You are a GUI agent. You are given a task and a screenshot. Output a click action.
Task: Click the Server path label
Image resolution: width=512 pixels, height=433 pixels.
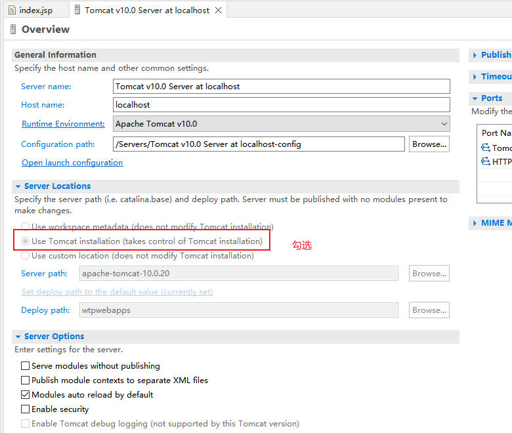(44, 274)
